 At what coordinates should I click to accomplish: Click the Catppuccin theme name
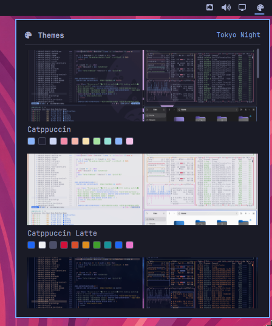click(x=49, y=129)
